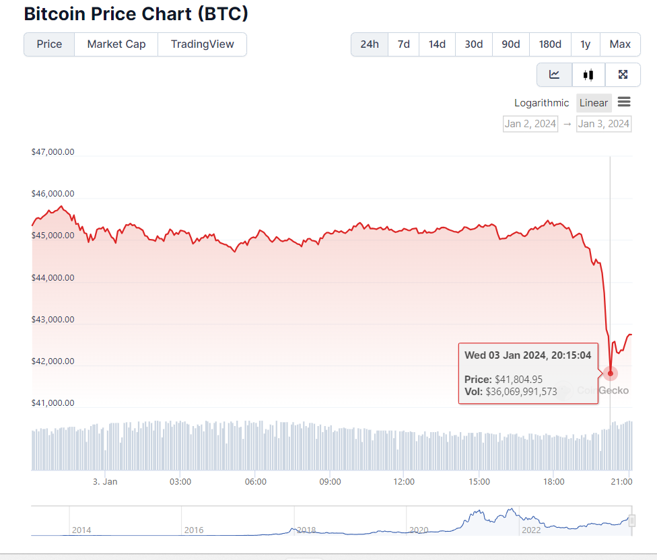The height and width of the screenshot is (560, 657).
Task: Select the Linear scale option
Action: [x=593, y=102]
